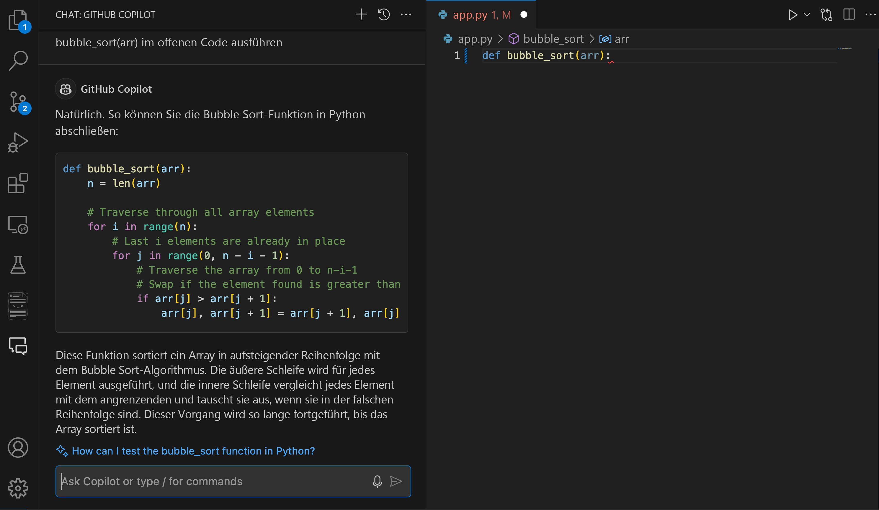Expand the Run Python File dropdown arrow
Screen dimensions: 879x510
[x=807, y=15]
